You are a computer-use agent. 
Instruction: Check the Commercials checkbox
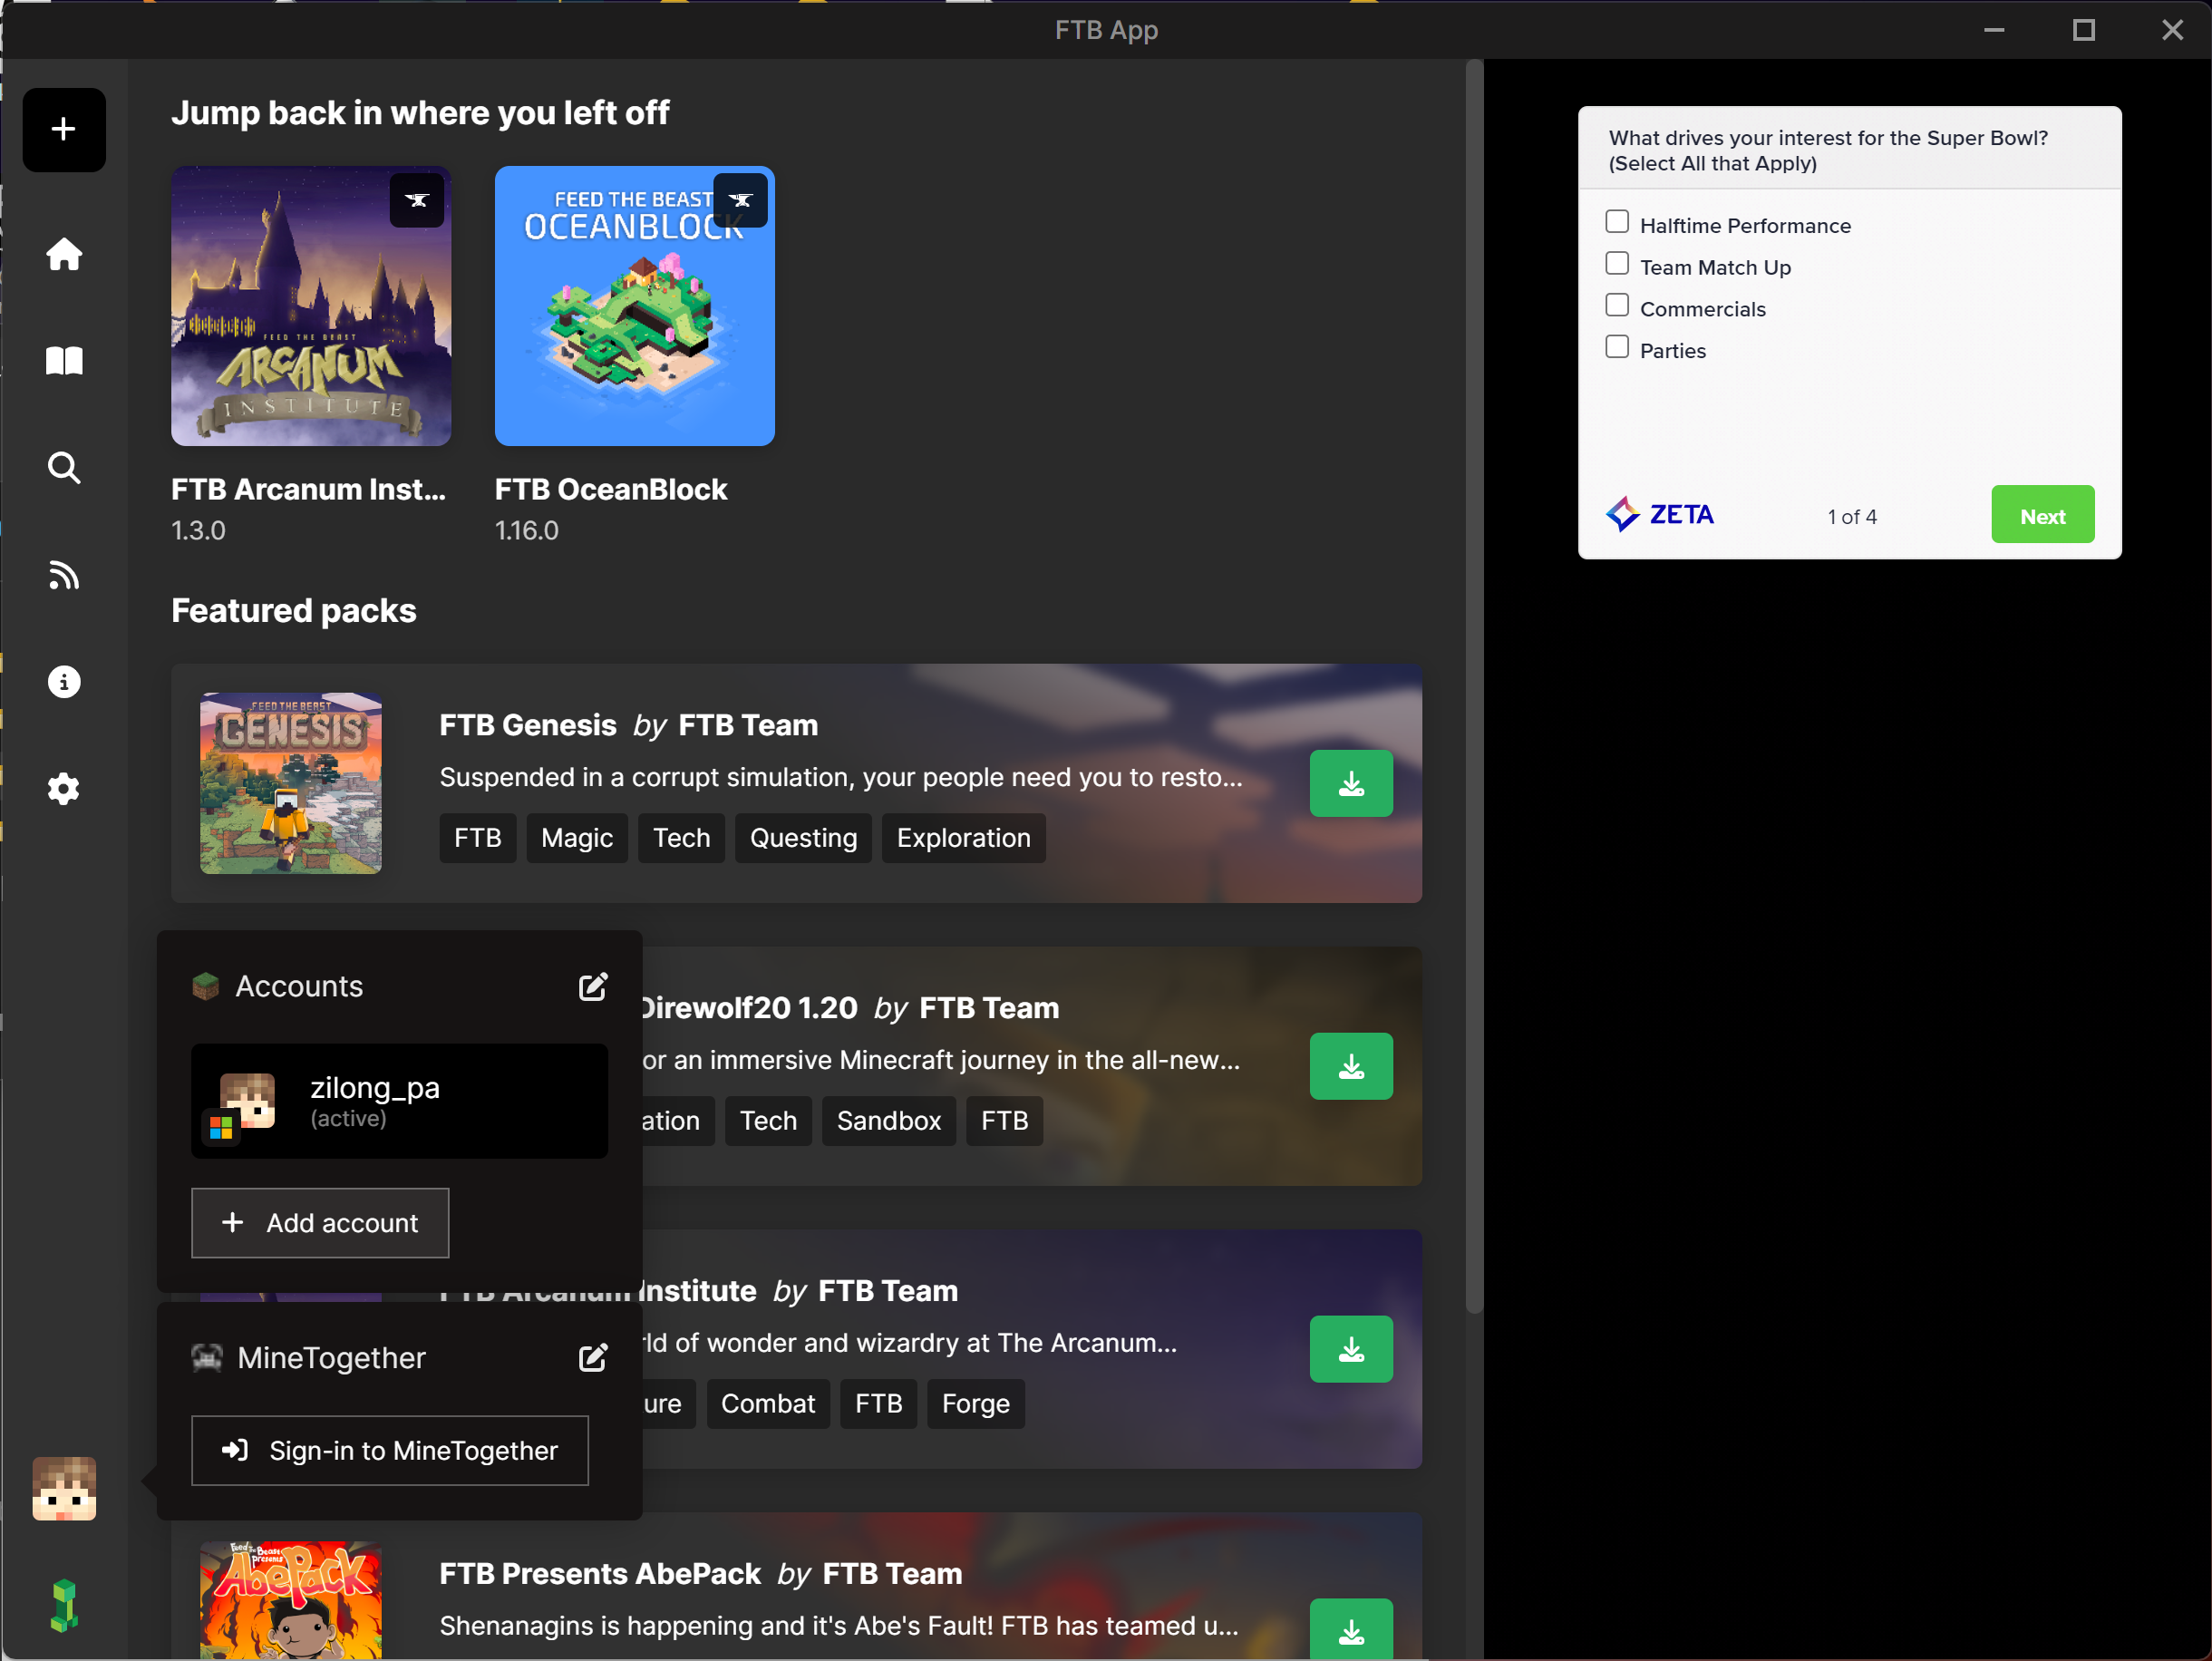pyautogui.click(x=1617, y=305)
